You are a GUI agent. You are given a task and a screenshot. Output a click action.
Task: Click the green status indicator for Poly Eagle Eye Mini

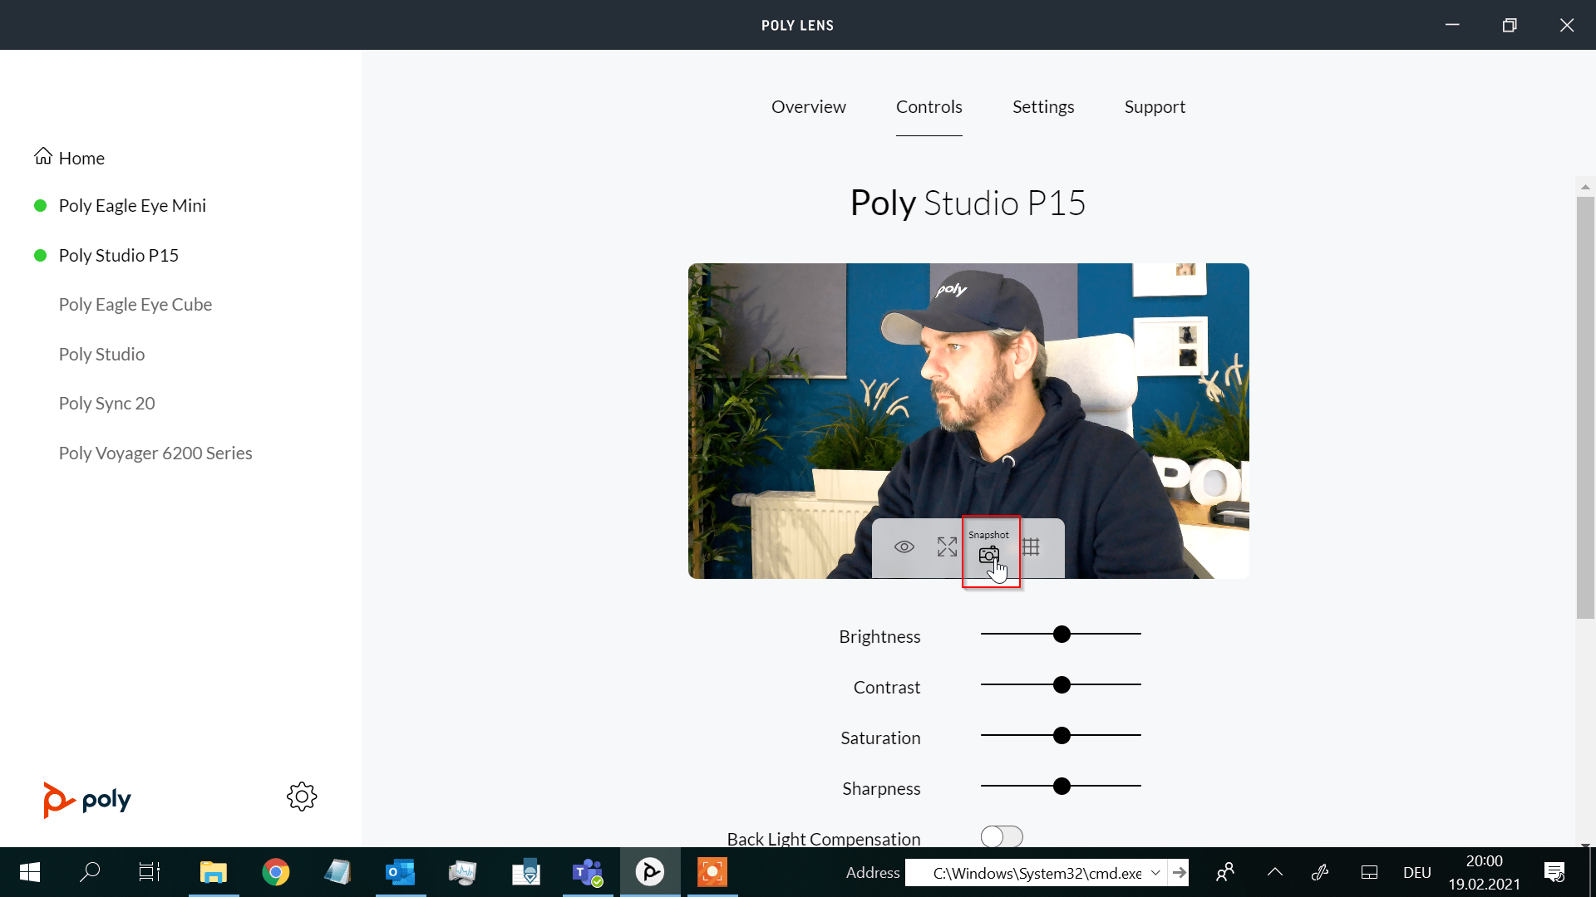click(x=39, y=205)
